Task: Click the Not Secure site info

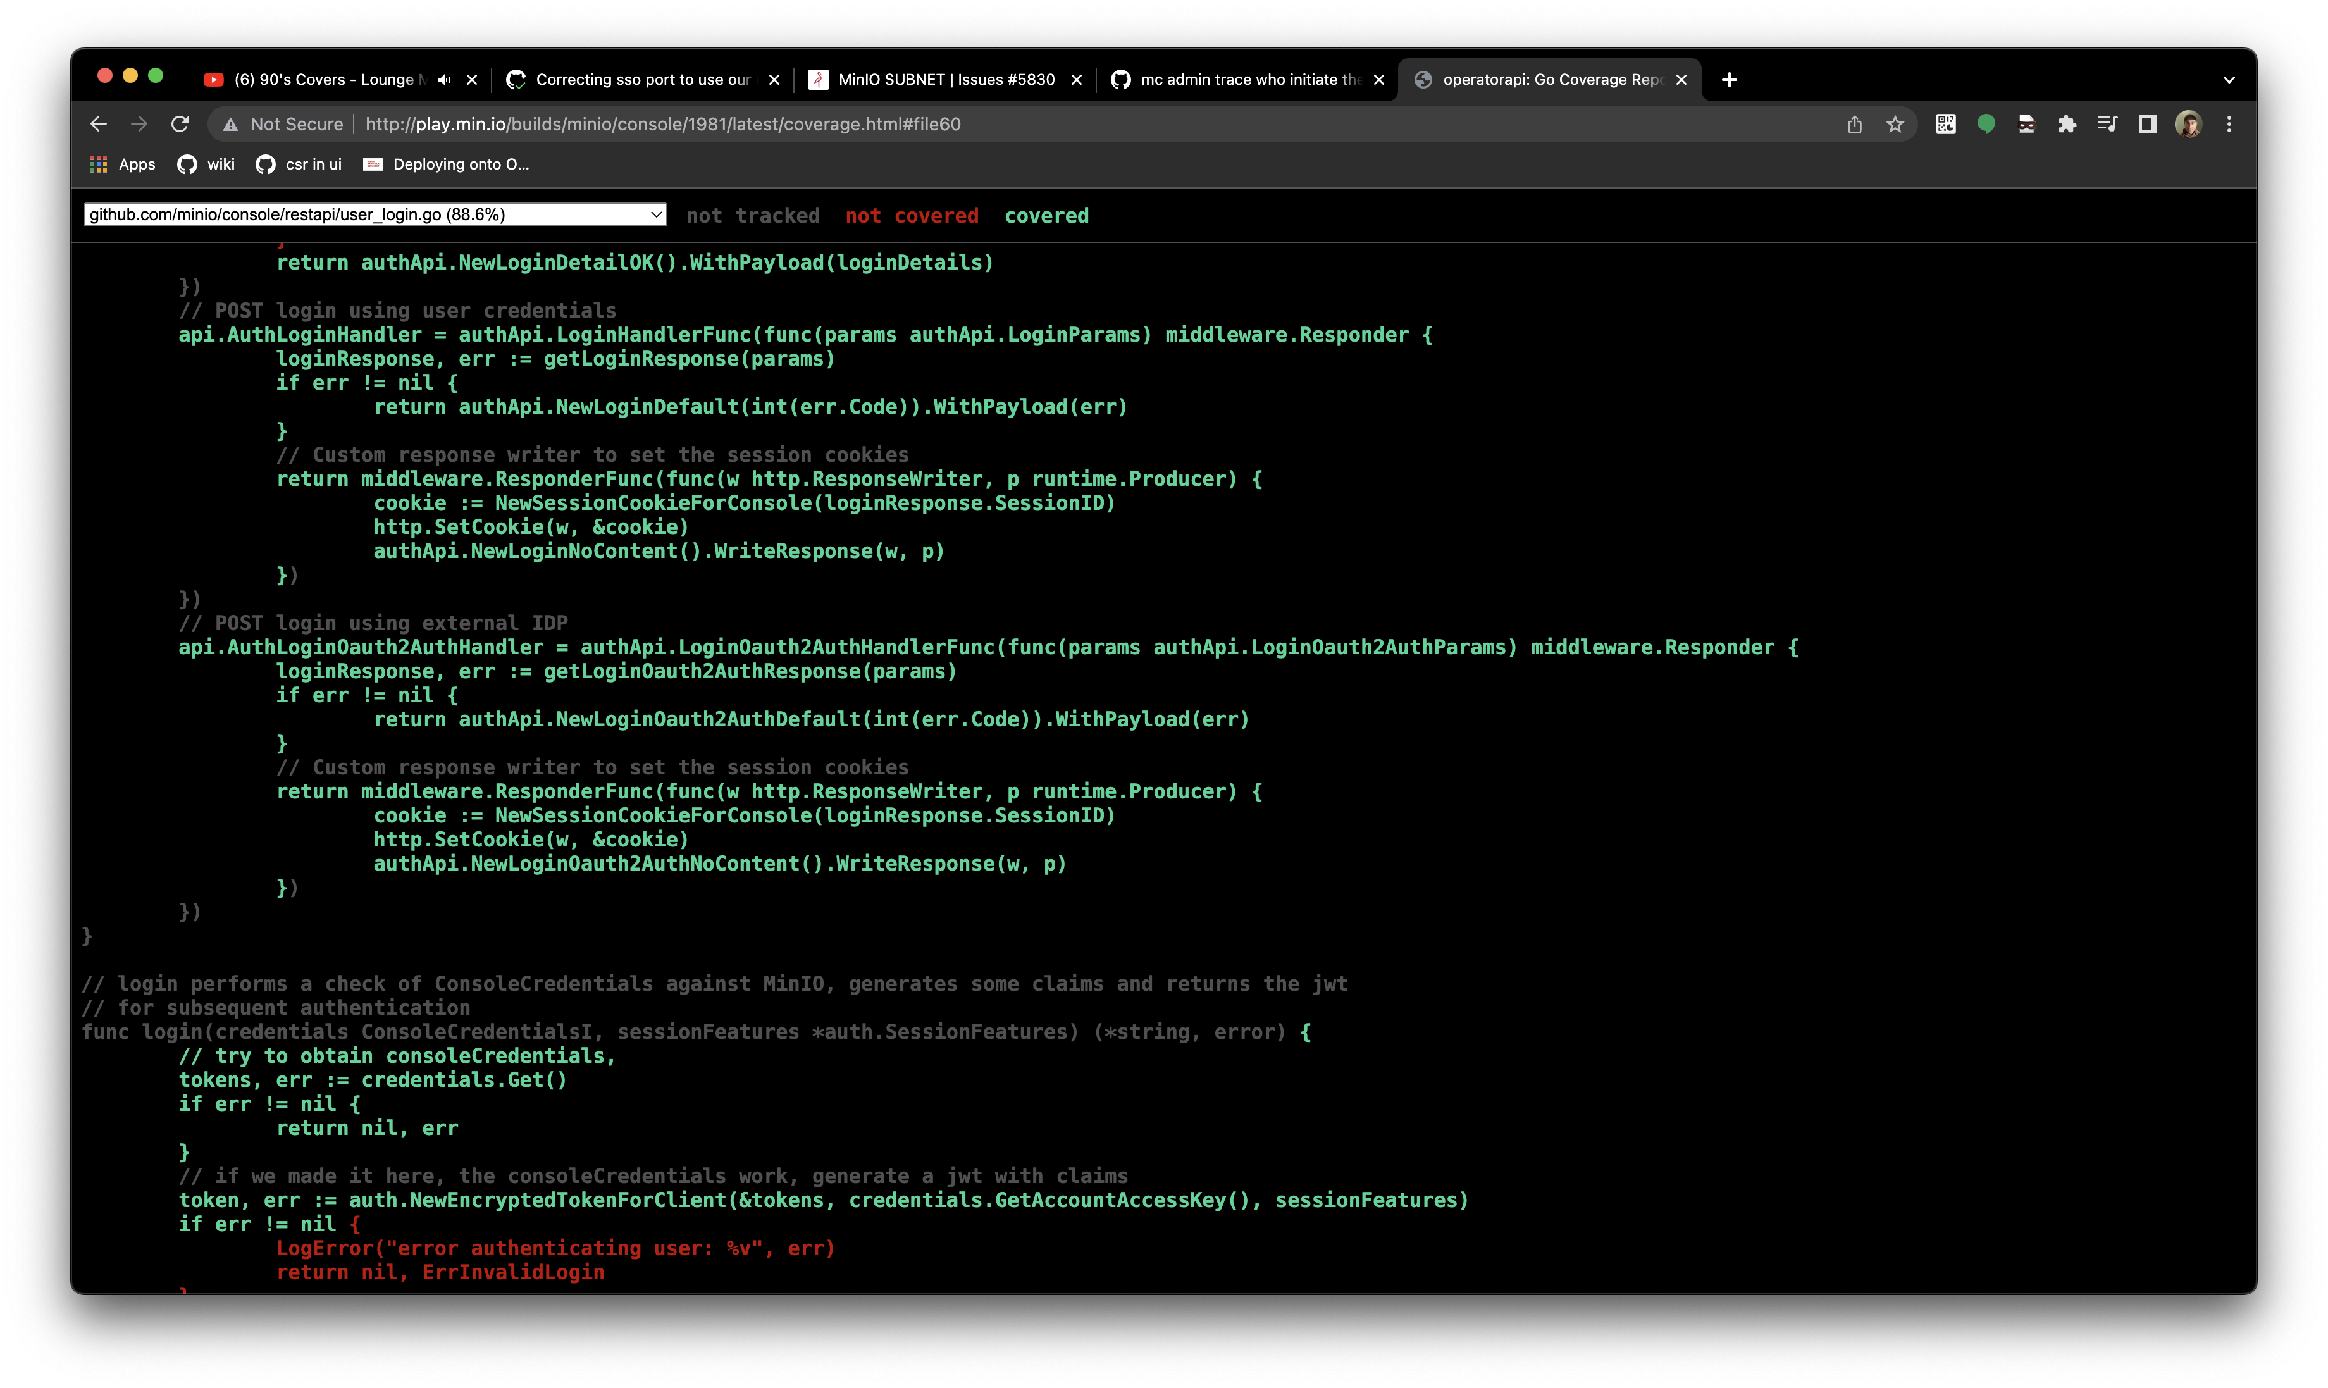Action: tap(284, 125)
